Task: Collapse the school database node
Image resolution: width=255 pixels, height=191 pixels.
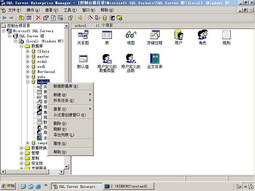Action: (27, 82)
